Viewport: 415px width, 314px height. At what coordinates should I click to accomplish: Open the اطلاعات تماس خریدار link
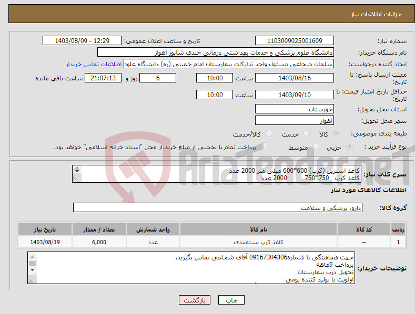[94, 64]
